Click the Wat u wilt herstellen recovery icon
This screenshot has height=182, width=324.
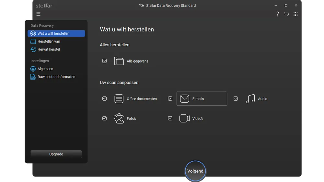33,33
